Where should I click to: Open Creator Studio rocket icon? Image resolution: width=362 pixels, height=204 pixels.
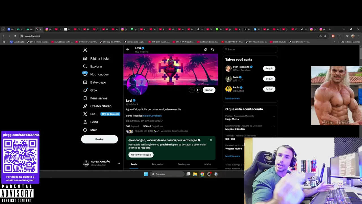coord(85,106)
